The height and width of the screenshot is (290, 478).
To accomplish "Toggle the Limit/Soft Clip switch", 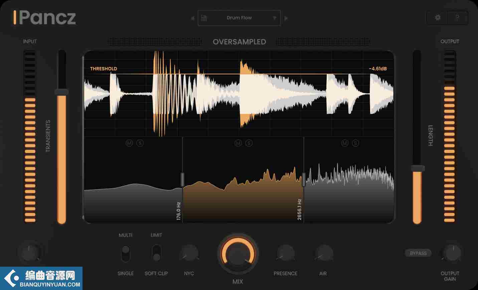I will point(156,253).
